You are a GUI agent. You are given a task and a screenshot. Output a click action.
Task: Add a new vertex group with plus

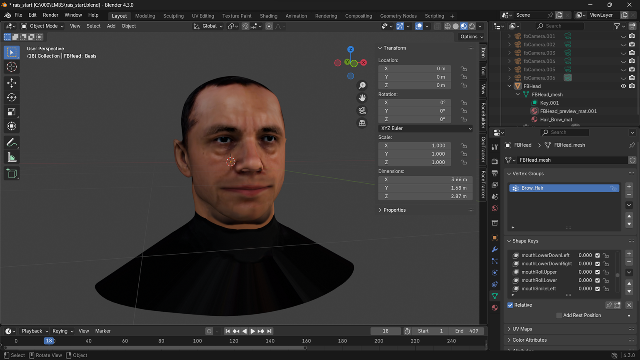coord(629,186)
